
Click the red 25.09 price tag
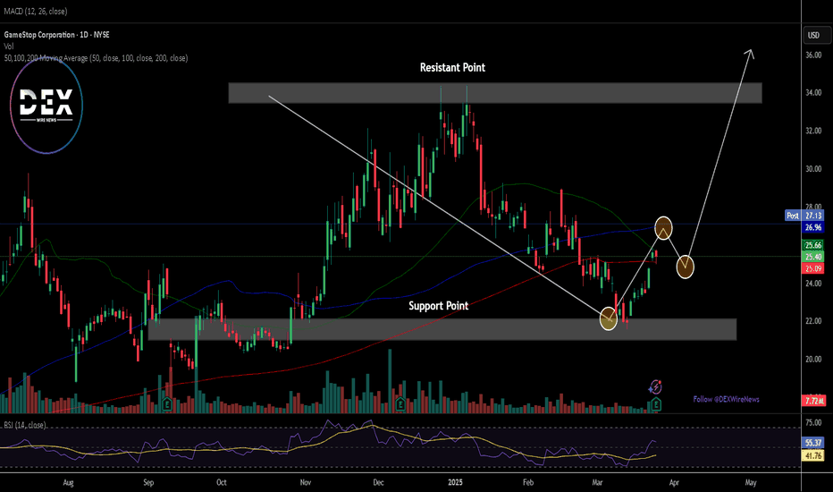pos(812,268)
